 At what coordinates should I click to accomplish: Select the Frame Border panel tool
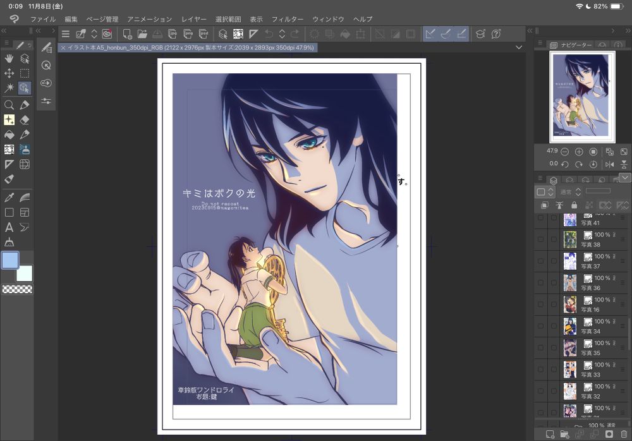click(25, 212)
